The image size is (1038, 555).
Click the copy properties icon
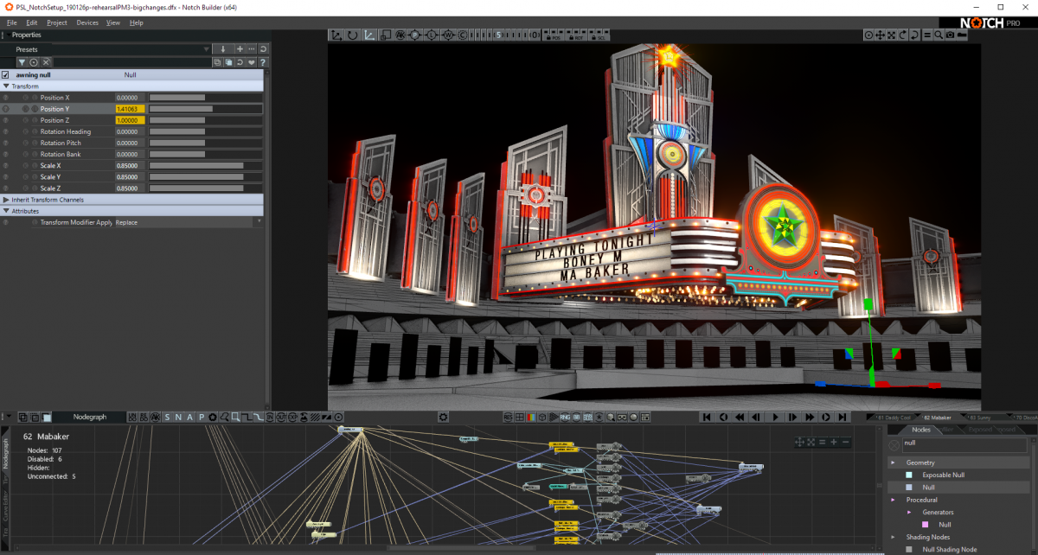click(x=217, y=63)
